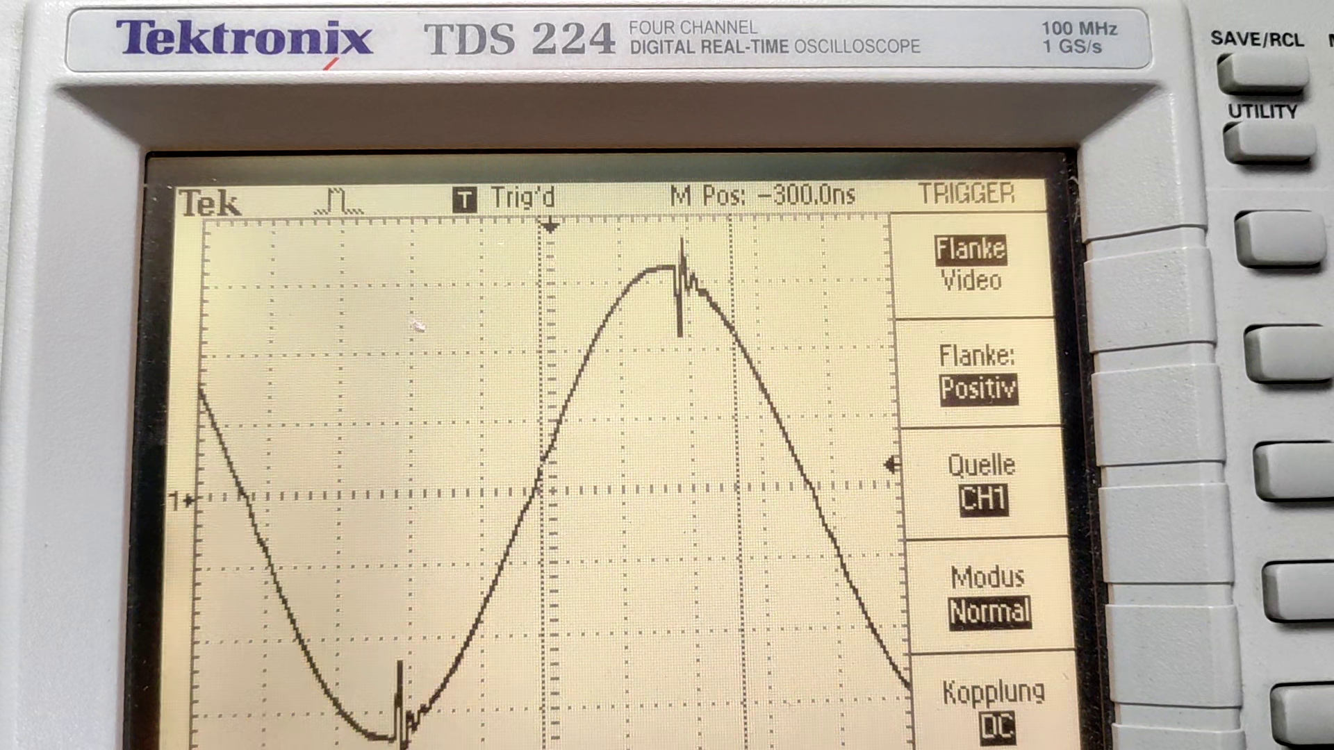Click the horizontal trigger position arrow marker
Screen dimensions: 1334x750
pyautogui.click(x=550, y=226)
